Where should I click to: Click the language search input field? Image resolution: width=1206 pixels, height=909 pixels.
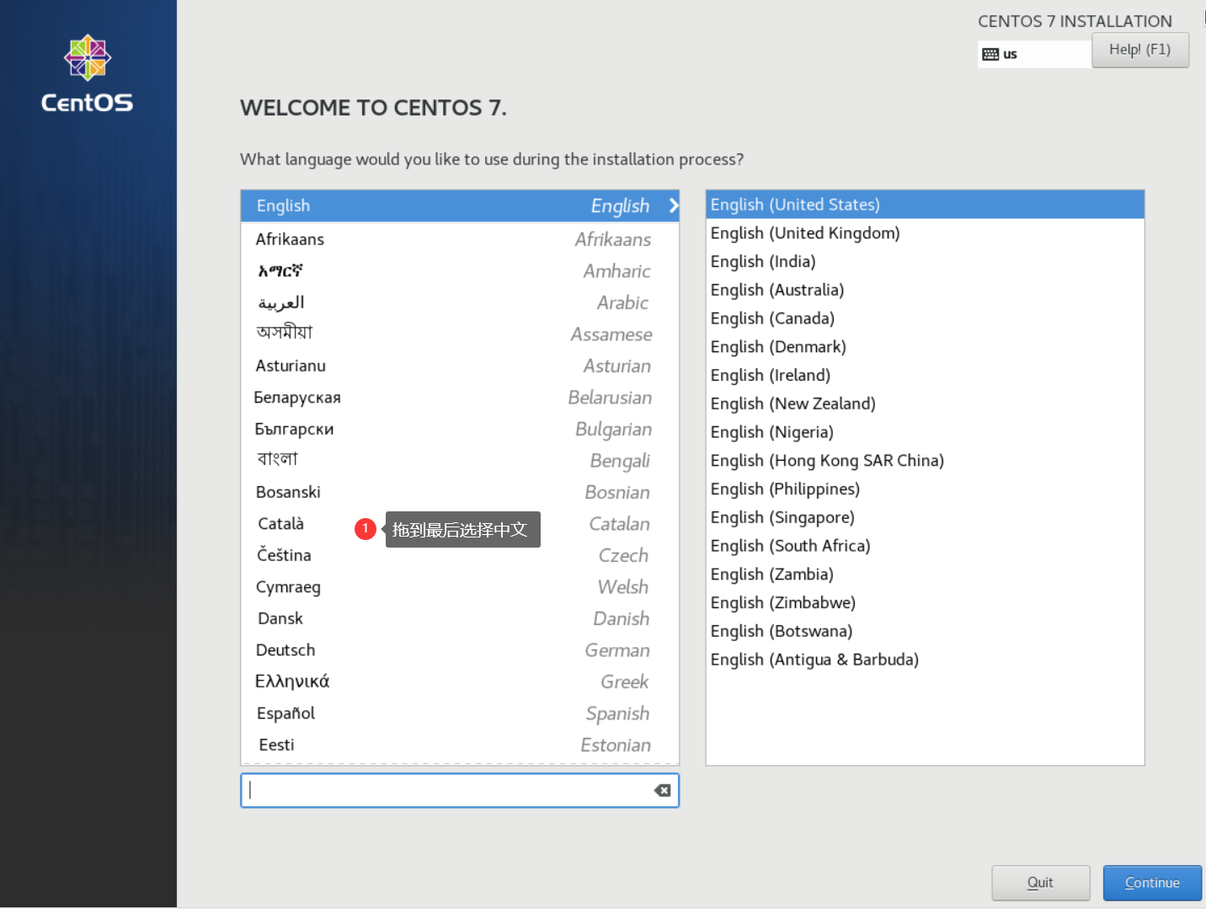460,790
